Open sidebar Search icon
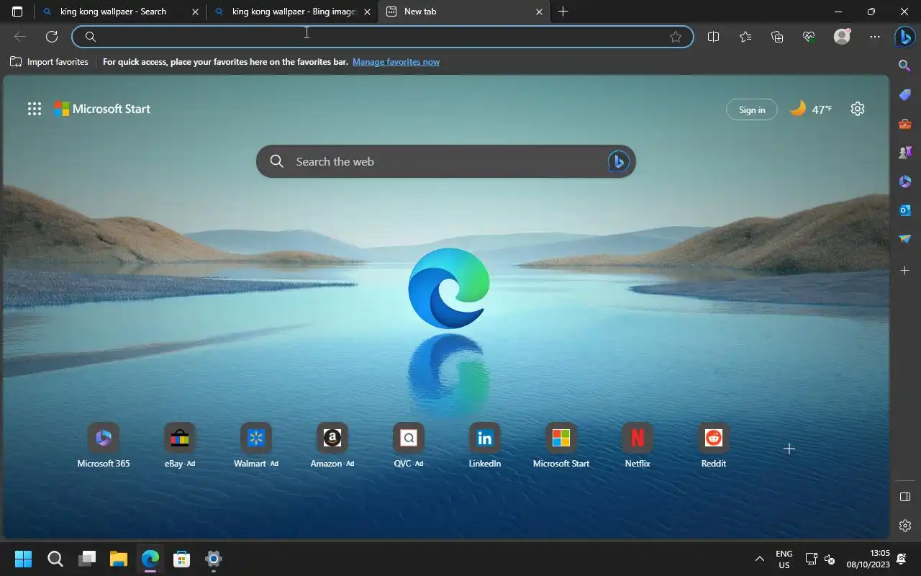This screenshot has width=921, height=576. (905, 66)
